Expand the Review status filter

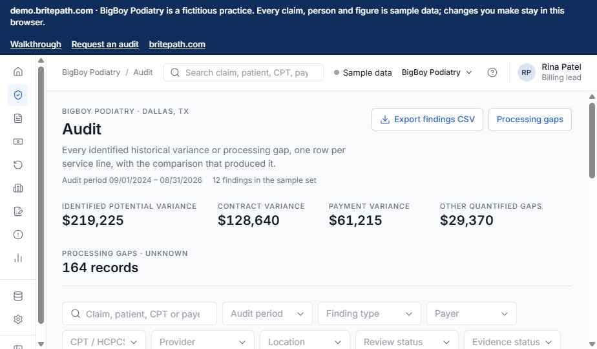click(x=406, y=340)
